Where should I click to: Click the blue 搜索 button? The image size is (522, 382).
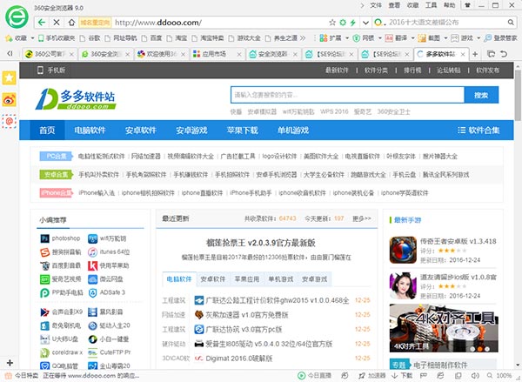tap(481, 95)
